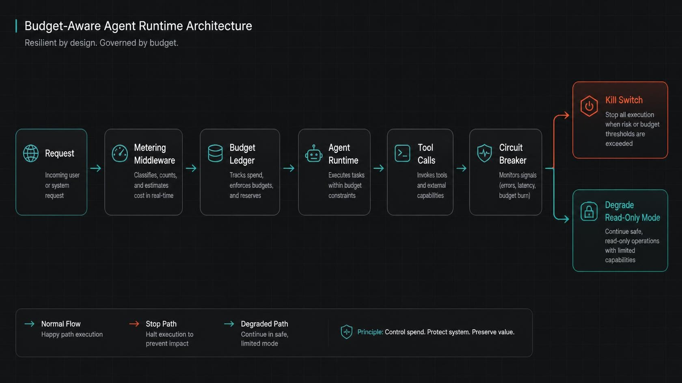The width and height of the screenshot is (682, 383).
Task: Click 'Stop all execution when risk' description
Action: point(632,129)
